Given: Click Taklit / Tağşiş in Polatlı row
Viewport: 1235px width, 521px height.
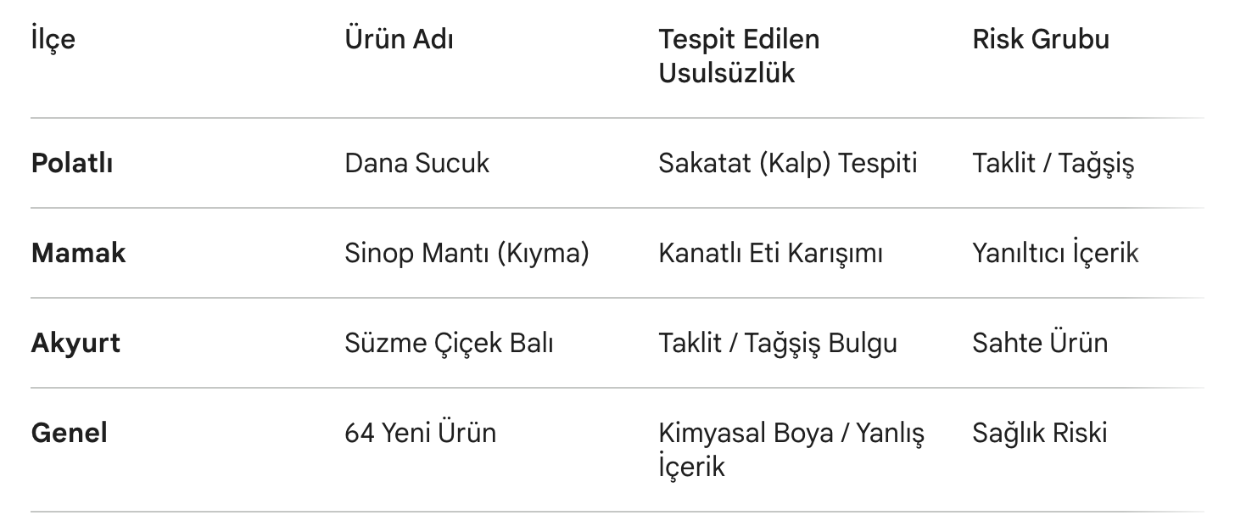Looking at the screenshot, I should pos(1053,163).
